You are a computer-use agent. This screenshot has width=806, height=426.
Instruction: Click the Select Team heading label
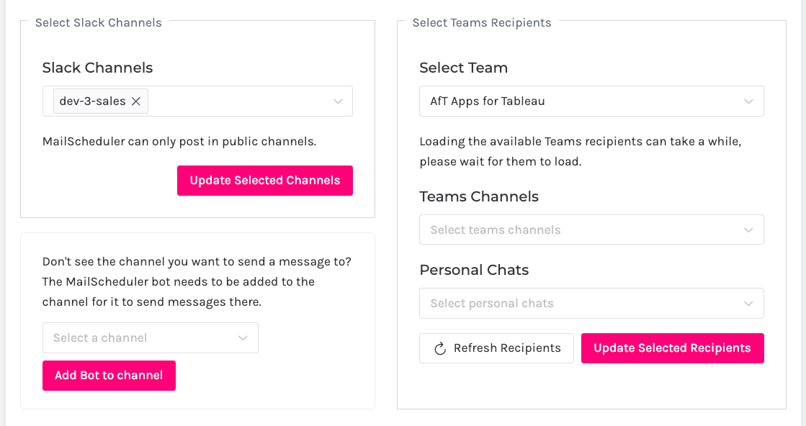click(x=463, y=68)
